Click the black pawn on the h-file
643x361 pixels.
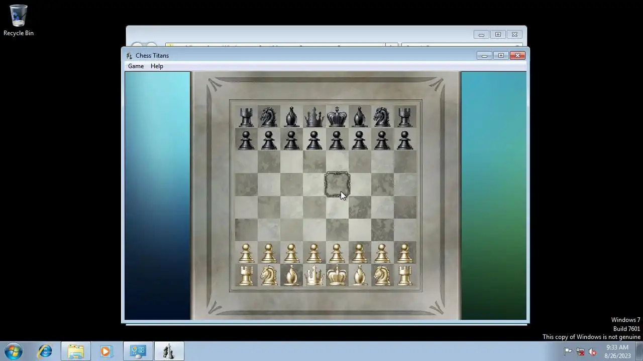[405, 140]
